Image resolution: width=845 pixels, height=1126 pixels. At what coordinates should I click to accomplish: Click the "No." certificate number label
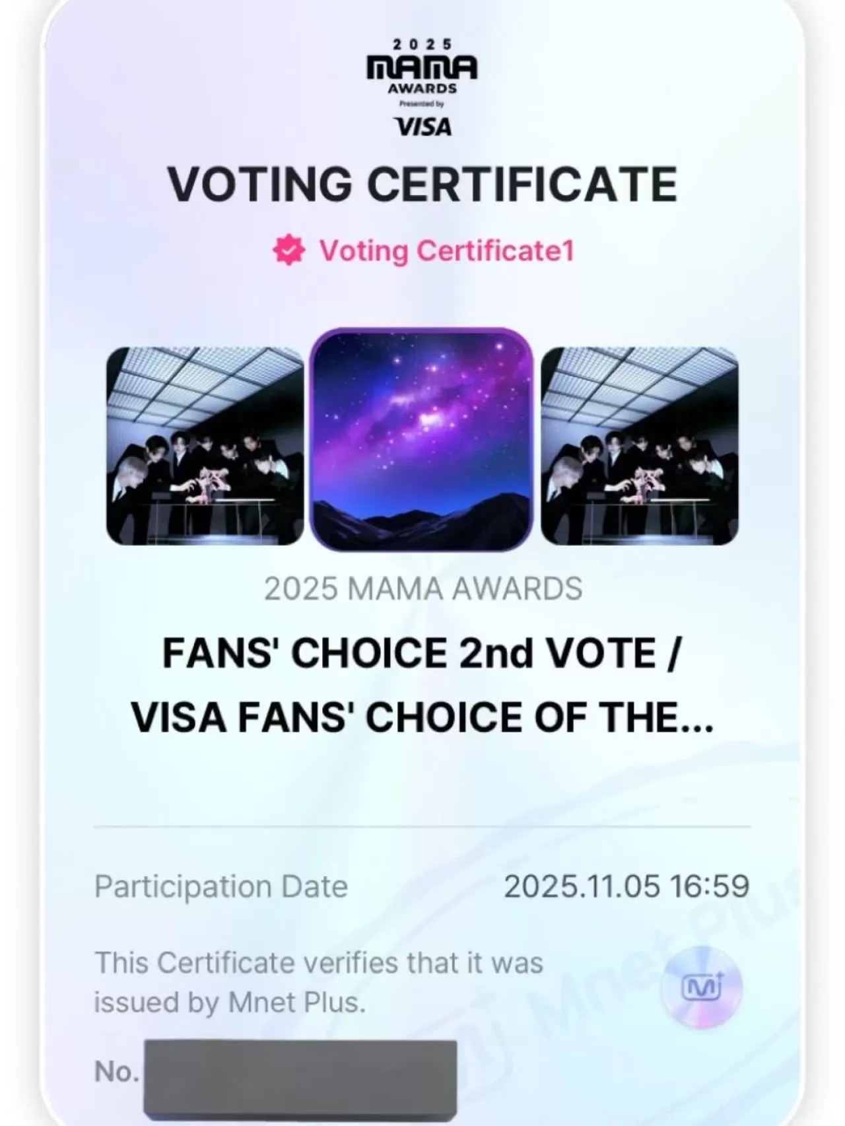point(116,1072)
